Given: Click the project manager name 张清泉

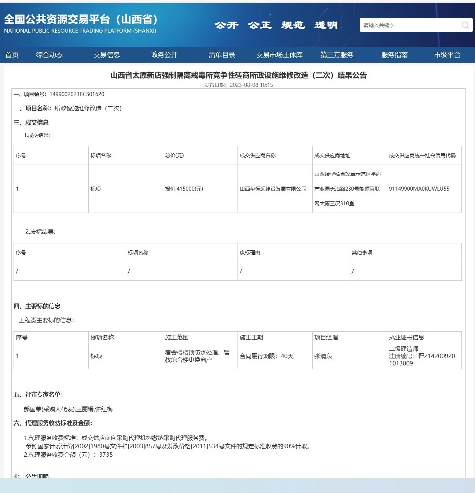Looking at the screenshot, I should (x=323, y=356).
